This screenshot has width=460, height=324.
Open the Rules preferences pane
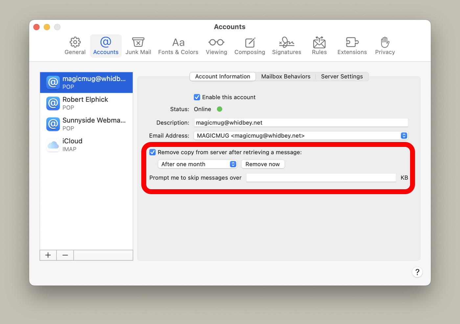pyautogui.click(x=319, y=46)
